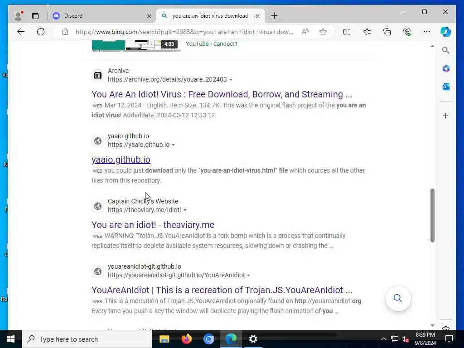Open the Favorites list icon

pos(367,32)
